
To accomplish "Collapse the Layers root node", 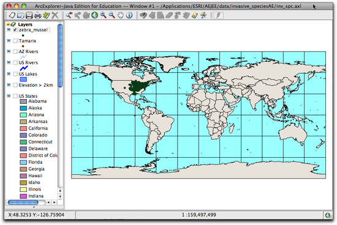I will pyautogui.click(x=8, y=24).
